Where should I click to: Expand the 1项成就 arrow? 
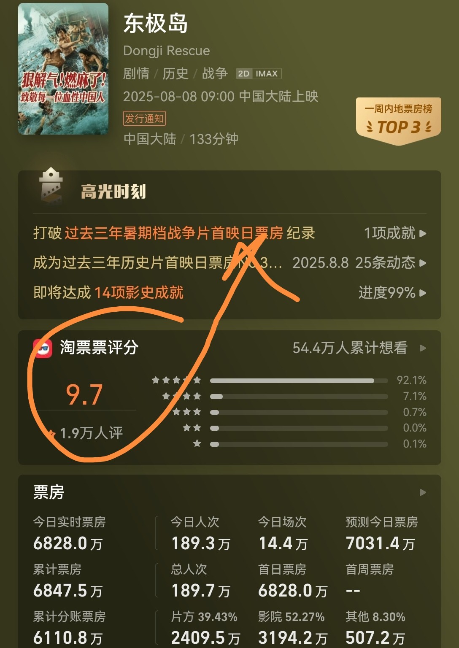pos(423,233)
